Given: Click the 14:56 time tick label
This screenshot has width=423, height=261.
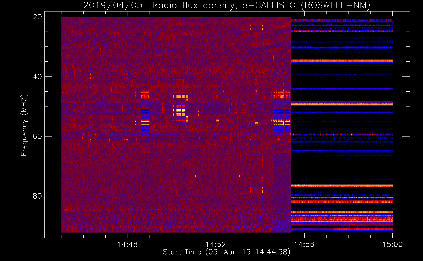Looking at the screenshot, I should 304,245.
